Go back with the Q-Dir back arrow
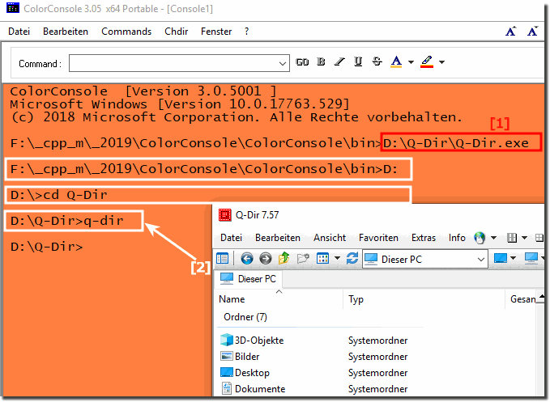 coord(247,259)
